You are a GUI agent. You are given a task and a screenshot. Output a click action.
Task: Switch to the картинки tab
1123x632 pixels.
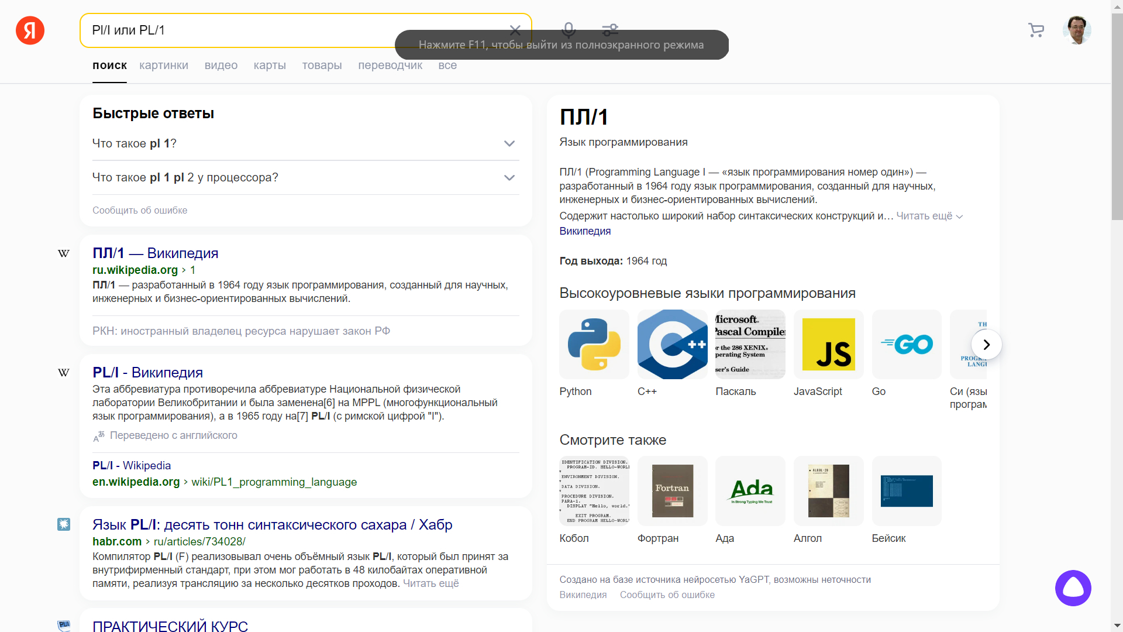tap(164, 66)
